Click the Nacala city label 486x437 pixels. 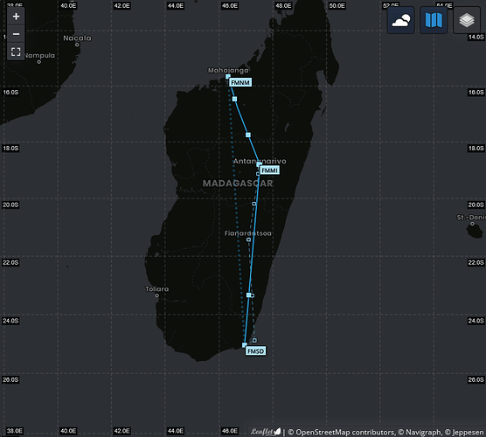[77, 38]
